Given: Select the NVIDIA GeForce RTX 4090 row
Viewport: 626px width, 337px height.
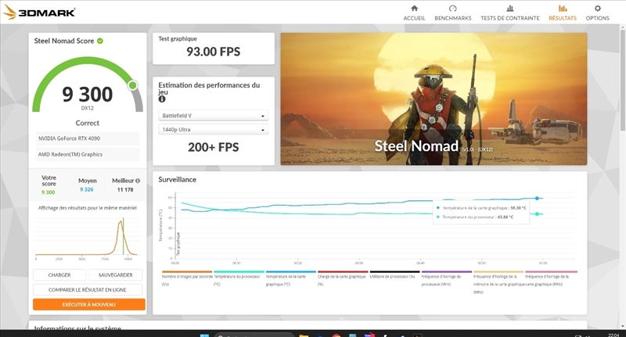Looking at the screenshot, I should [x=88, y=138].
